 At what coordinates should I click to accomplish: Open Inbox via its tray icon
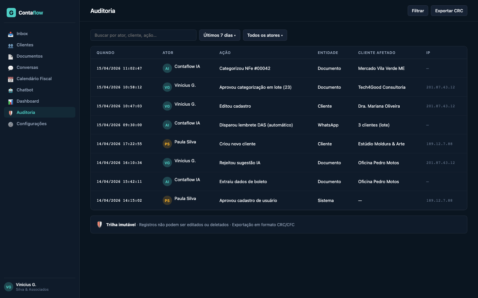pyautogui.click(x=11, y=34)
